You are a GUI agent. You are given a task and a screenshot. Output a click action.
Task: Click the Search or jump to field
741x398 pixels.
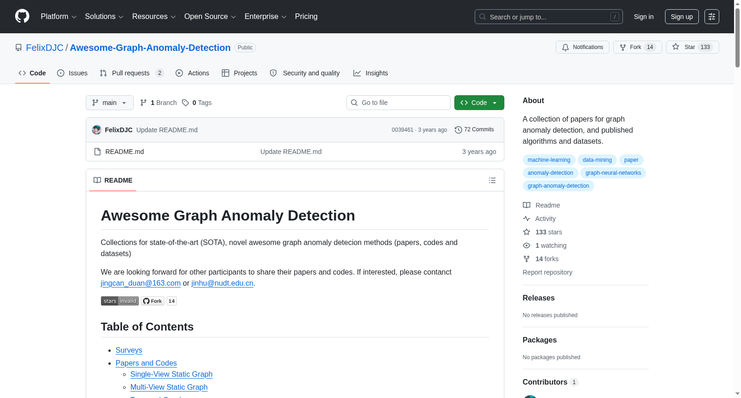click(549, 17)
